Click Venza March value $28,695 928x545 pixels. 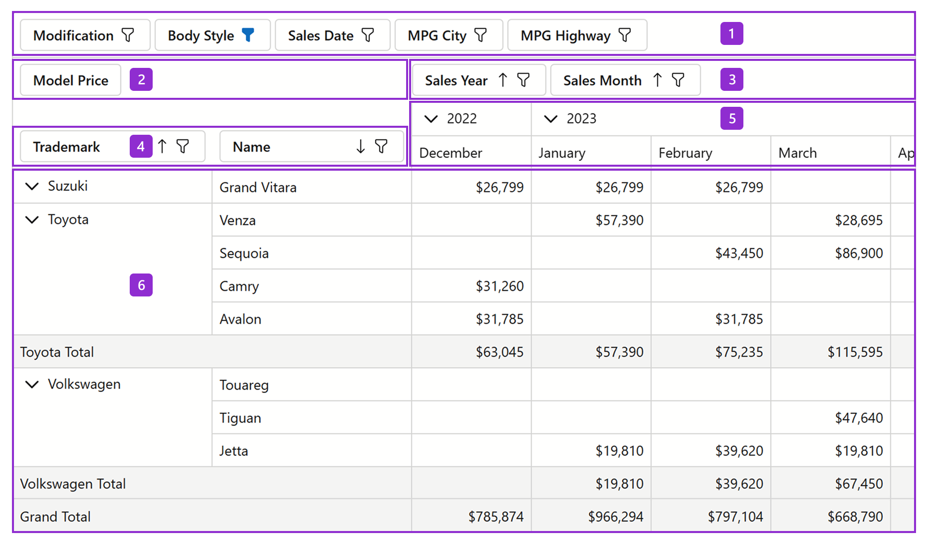[859, 220]
